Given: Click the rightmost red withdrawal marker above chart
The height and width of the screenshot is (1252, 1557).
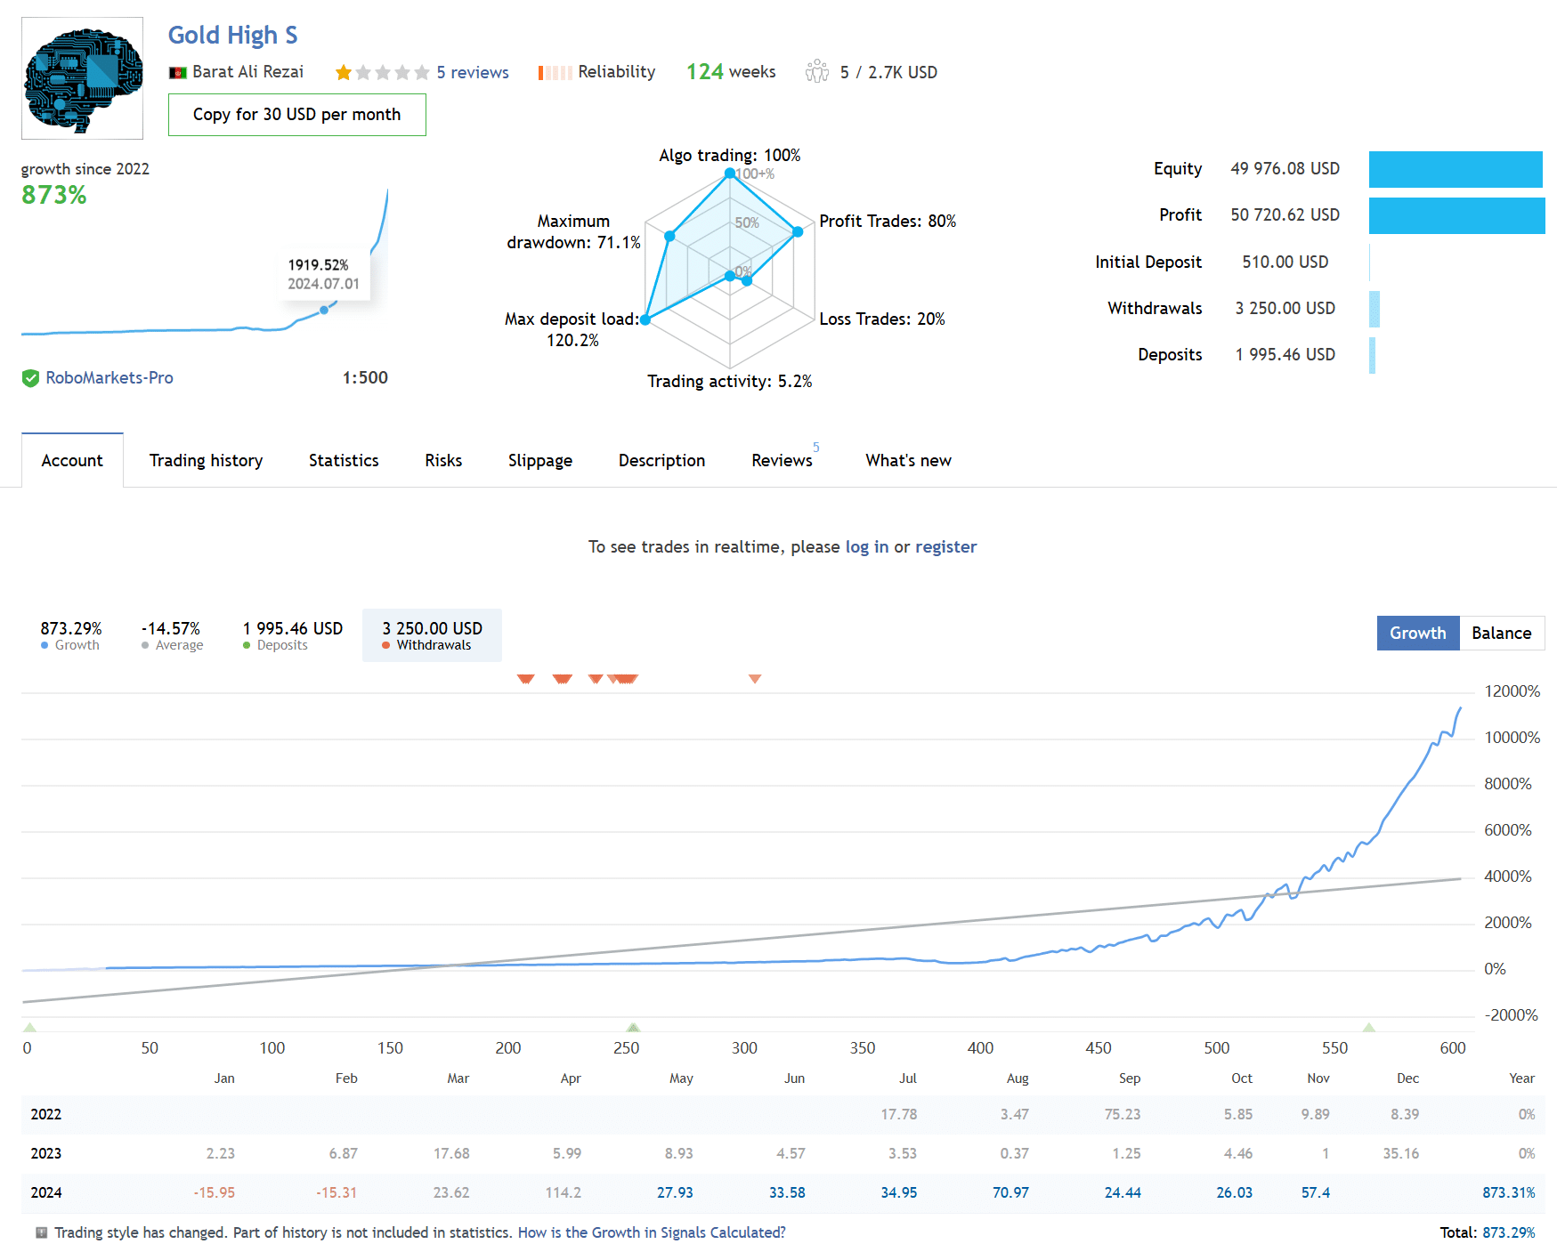Looking at the screenshot, I should tap(755, 679).
